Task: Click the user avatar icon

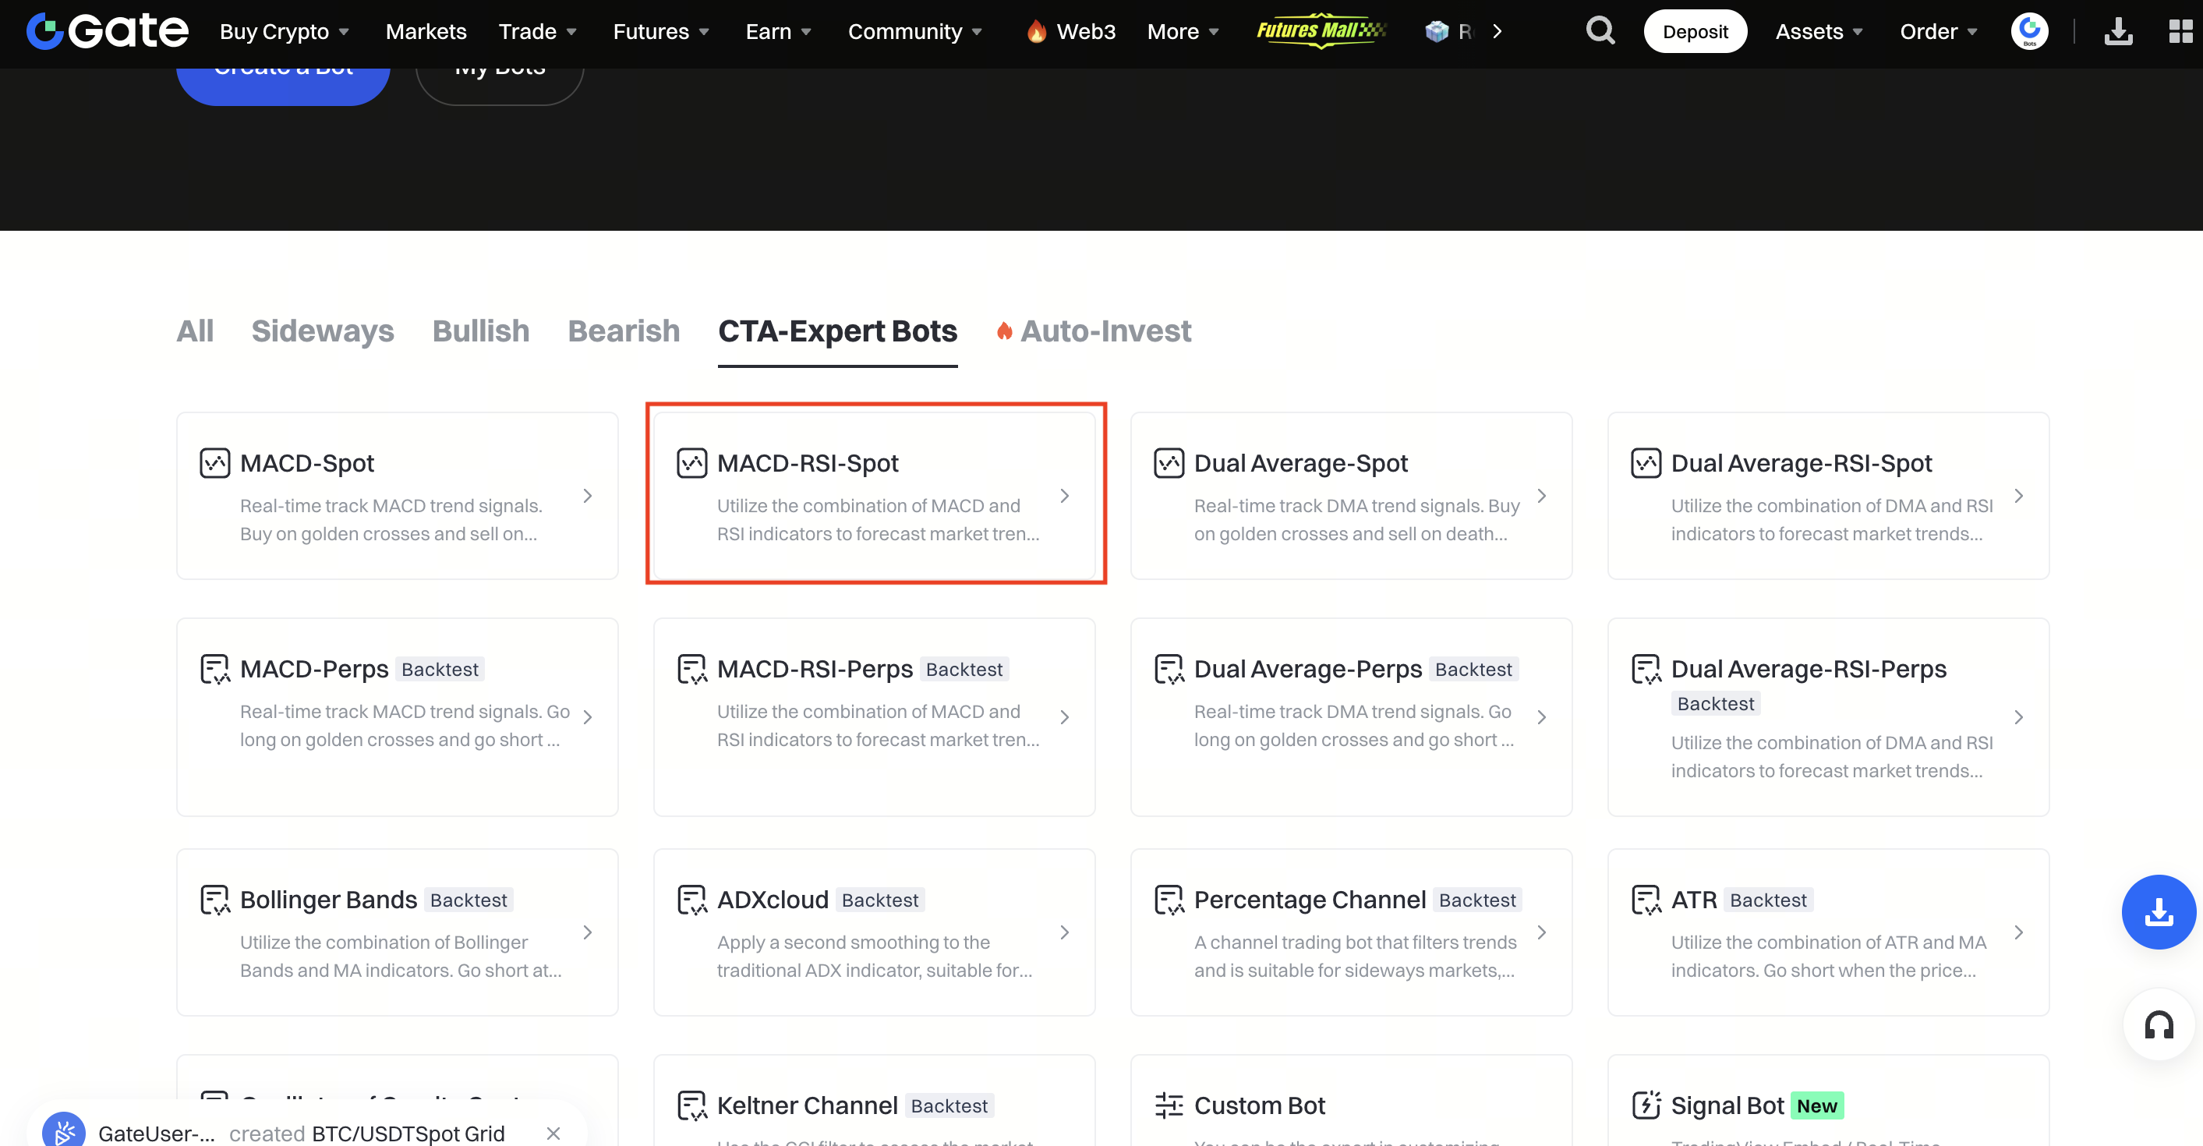Action: click(x=2028, y=32)
